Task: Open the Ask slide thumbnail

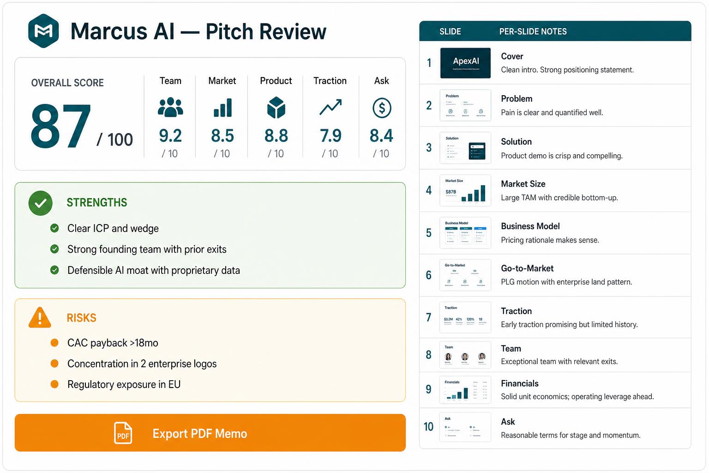Action: pyautogui.click(x=465, y=427)
